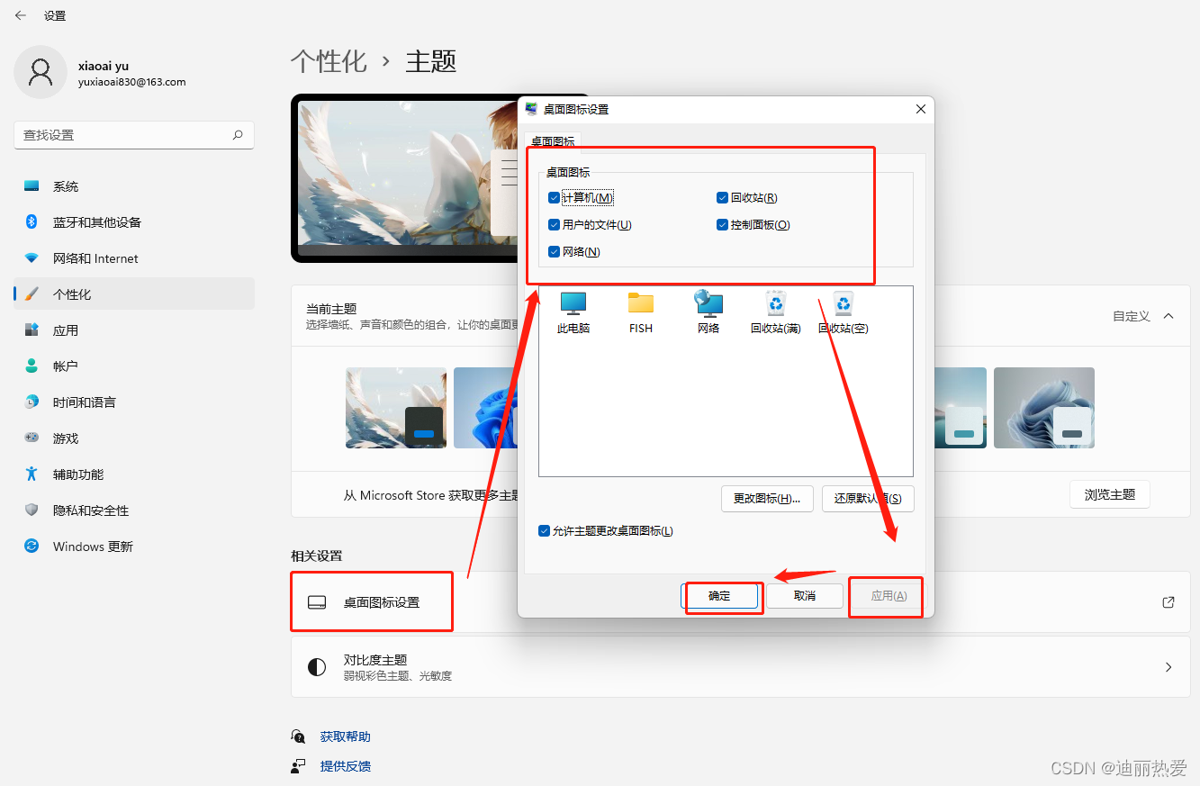Open 辅助功能 settings
The width and height of the screenshot is (1200, 786).
134,474
